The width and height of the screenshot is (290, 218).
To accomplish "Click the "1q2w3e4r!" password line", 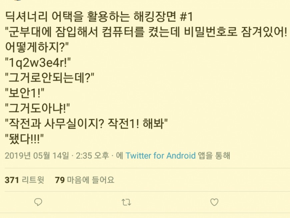I will (38, 63).
